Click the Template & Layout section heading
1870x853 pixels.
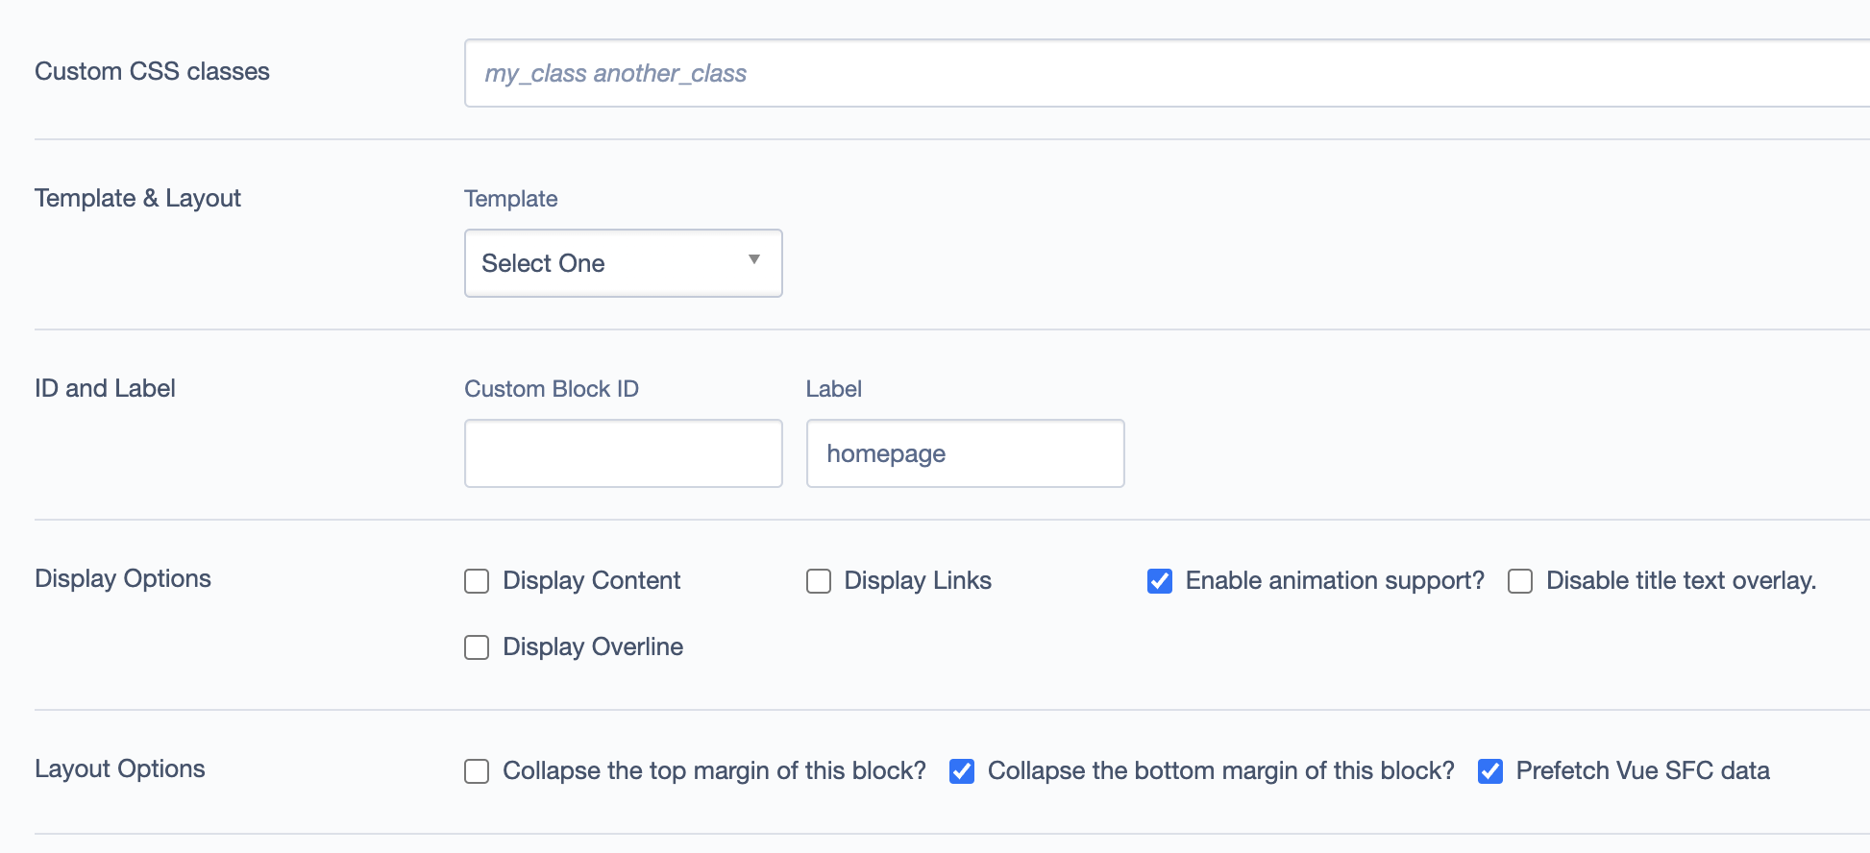coord(137,198)
